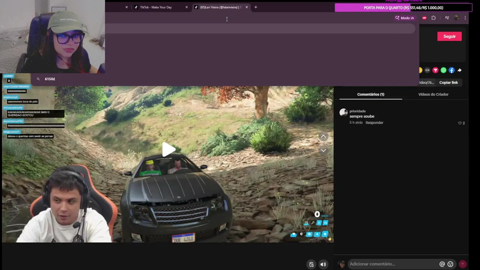Like the 'sempre soube' comment heart
The height and width of the screenshot is (270, 480).
pos(460,123)
